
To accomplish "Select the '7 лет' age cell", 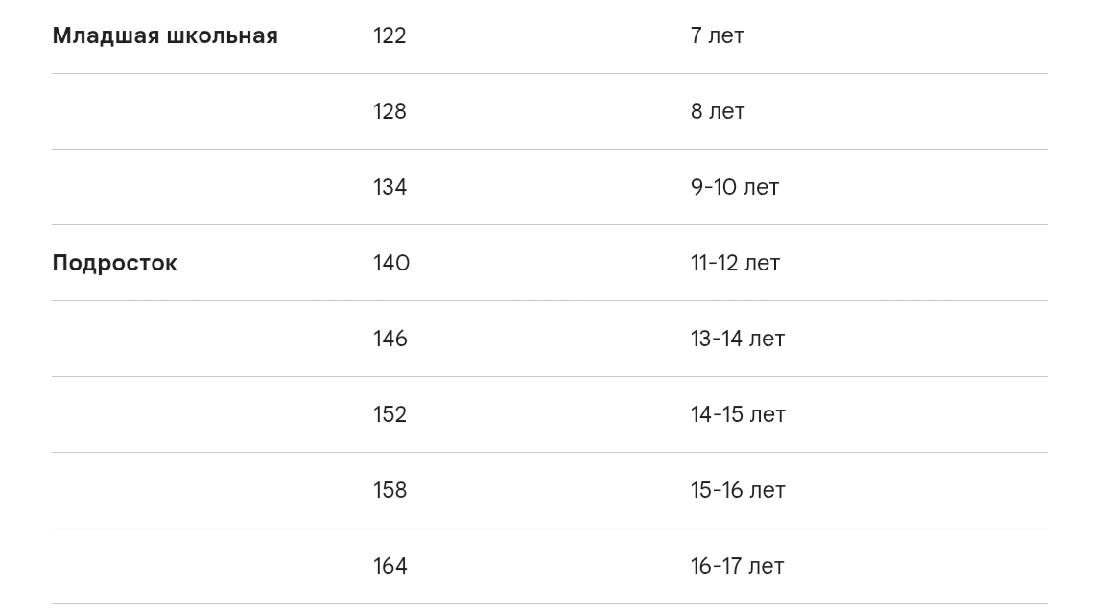I will [x=717, y=35].
